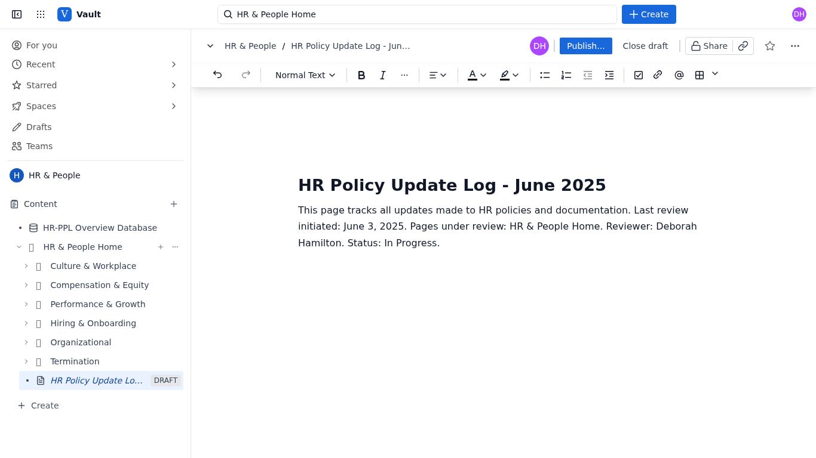Open Teams in the sidebar
This screenshot has width=816, height=458.
39,146
